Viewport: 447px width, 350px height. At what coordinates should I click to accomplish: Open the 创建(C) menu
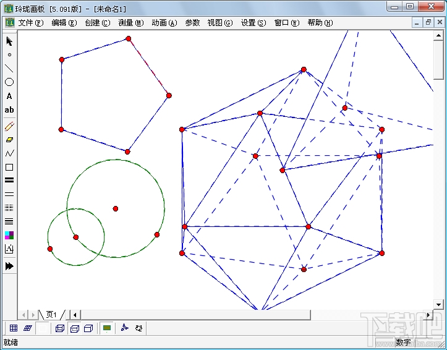(x=98, y=23)
